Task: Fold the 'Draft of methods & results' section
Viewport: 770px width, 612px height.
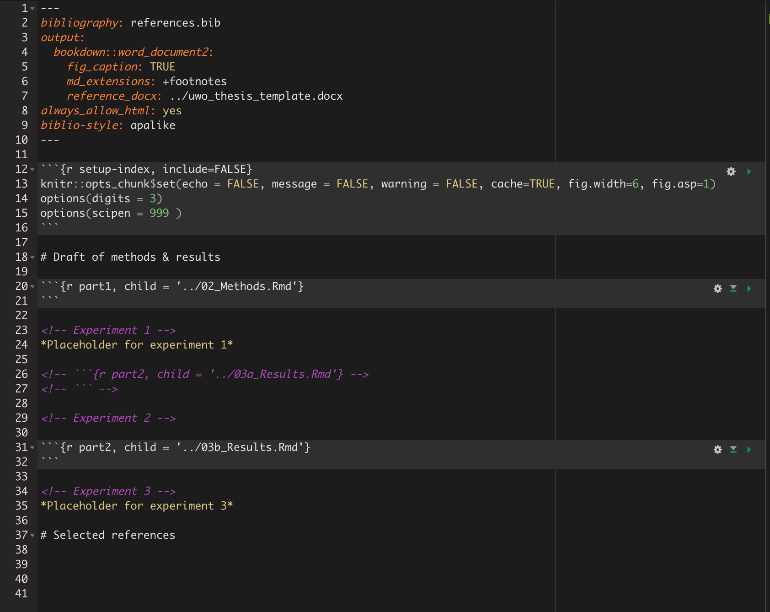Action: (x=32, y=258)
